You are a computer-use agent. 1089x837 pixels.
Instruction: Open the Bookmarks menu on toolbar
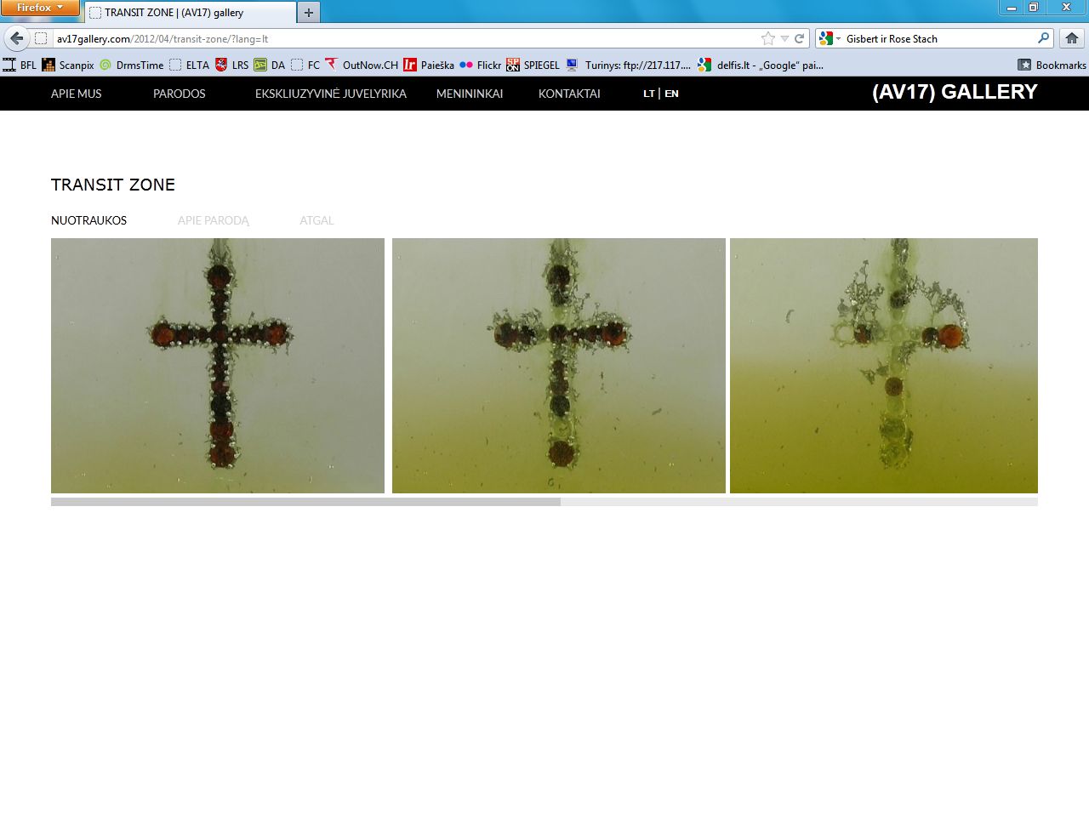(1052, 65)
